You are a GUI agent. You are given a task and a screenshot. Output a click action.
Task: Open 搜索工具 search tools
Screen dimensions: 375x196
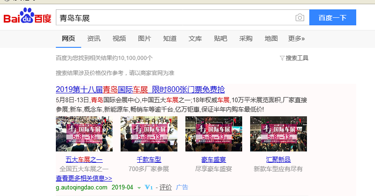pos(297,58)
